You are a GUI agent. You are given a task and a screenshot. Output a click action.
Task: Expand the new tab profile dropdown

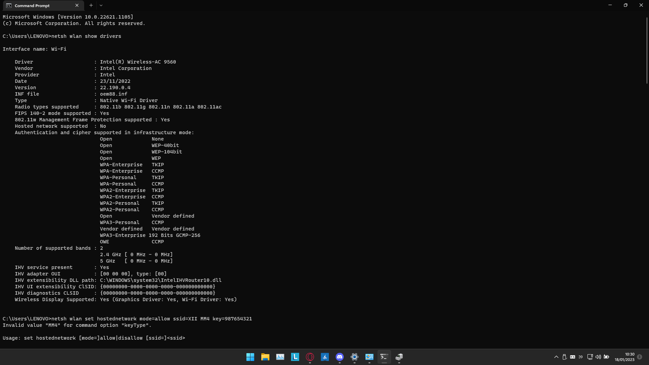[x=101, y=5]
